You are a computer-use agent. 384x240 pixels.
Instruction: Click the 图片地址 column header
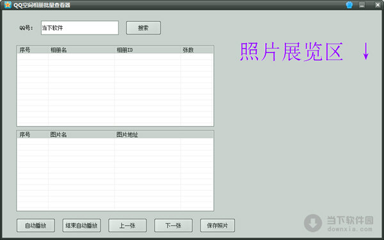click(x=148, y=134)
